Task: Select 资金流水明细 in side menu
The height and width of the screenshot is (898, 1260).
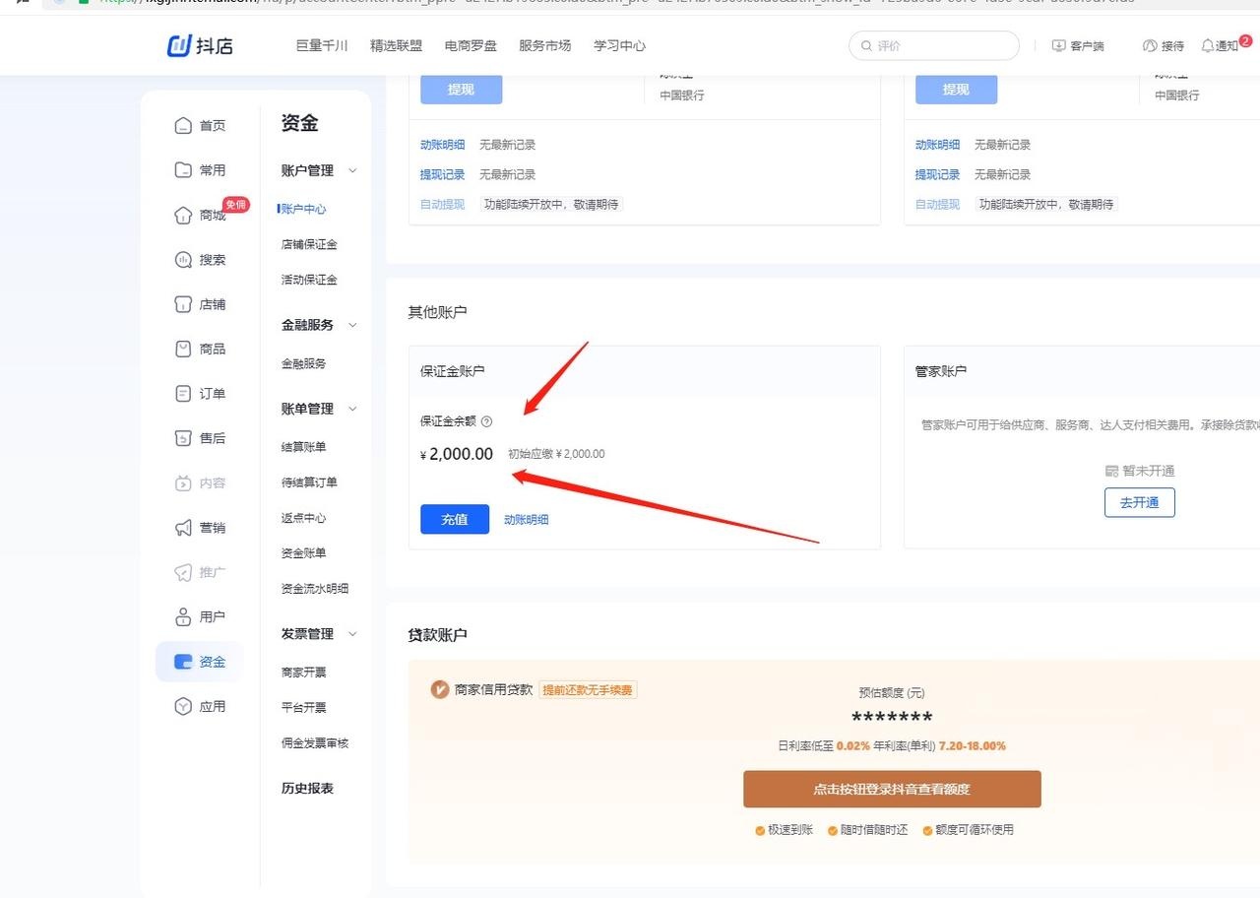Action: [315, 589]
